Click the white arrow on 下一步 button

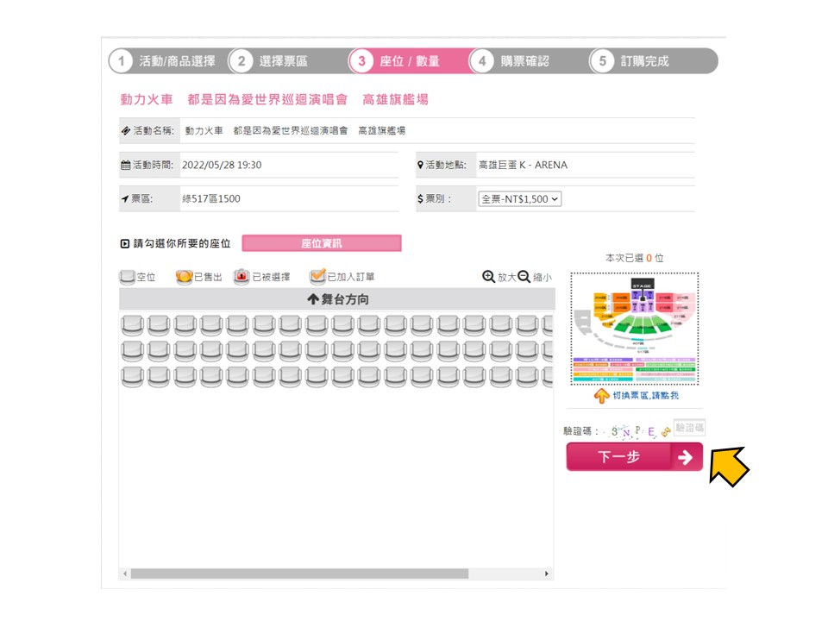point(685,457)
